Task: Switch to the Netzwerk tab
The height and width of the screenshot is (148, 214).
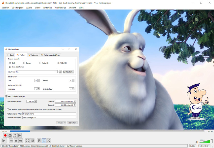Action: click(x=33, y=55)
